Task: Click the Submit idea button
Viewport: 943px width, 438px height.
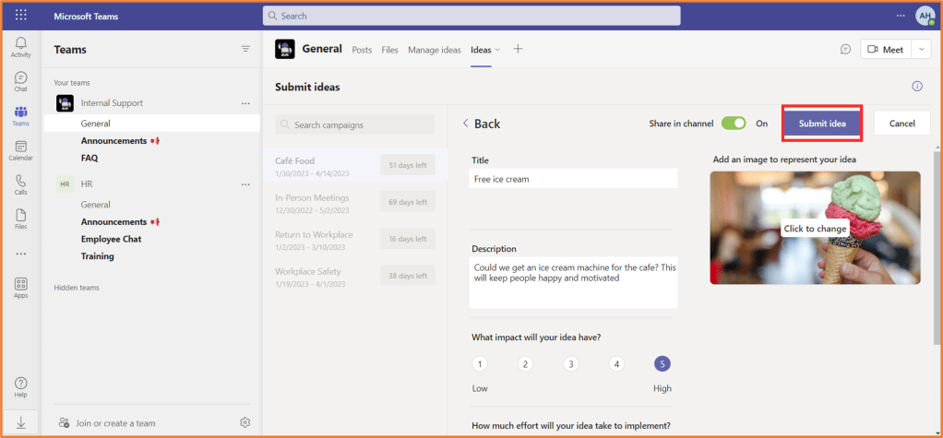Action: (822, 124)
